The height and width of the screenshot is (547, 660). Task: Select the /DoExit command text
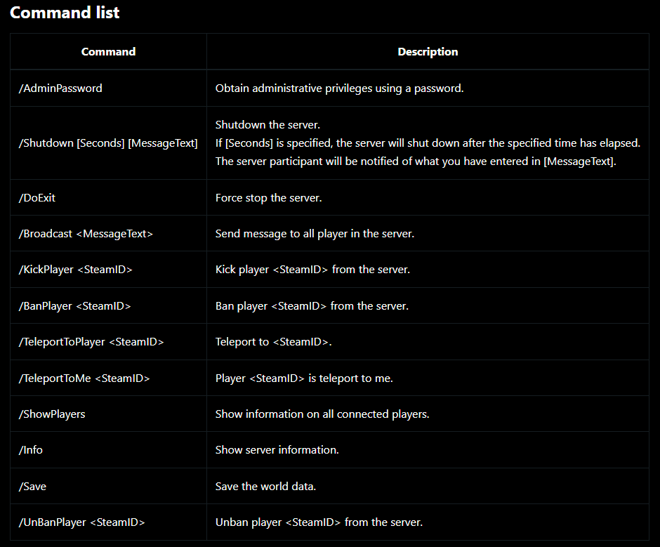(37, 198)
